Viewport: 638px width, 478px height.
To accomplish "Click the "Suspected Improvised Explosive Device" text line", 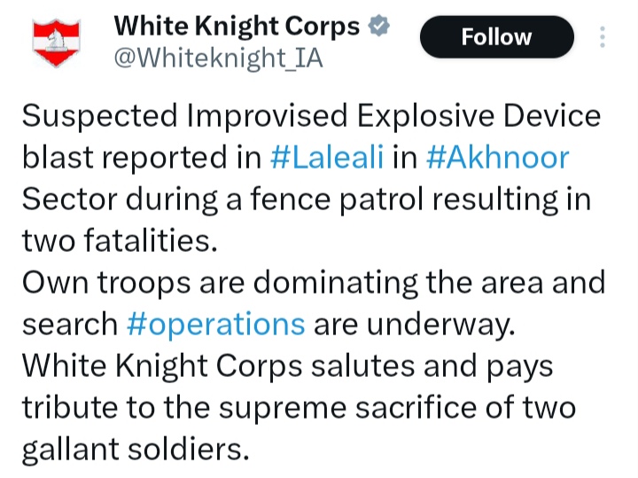I will [310, 116].
